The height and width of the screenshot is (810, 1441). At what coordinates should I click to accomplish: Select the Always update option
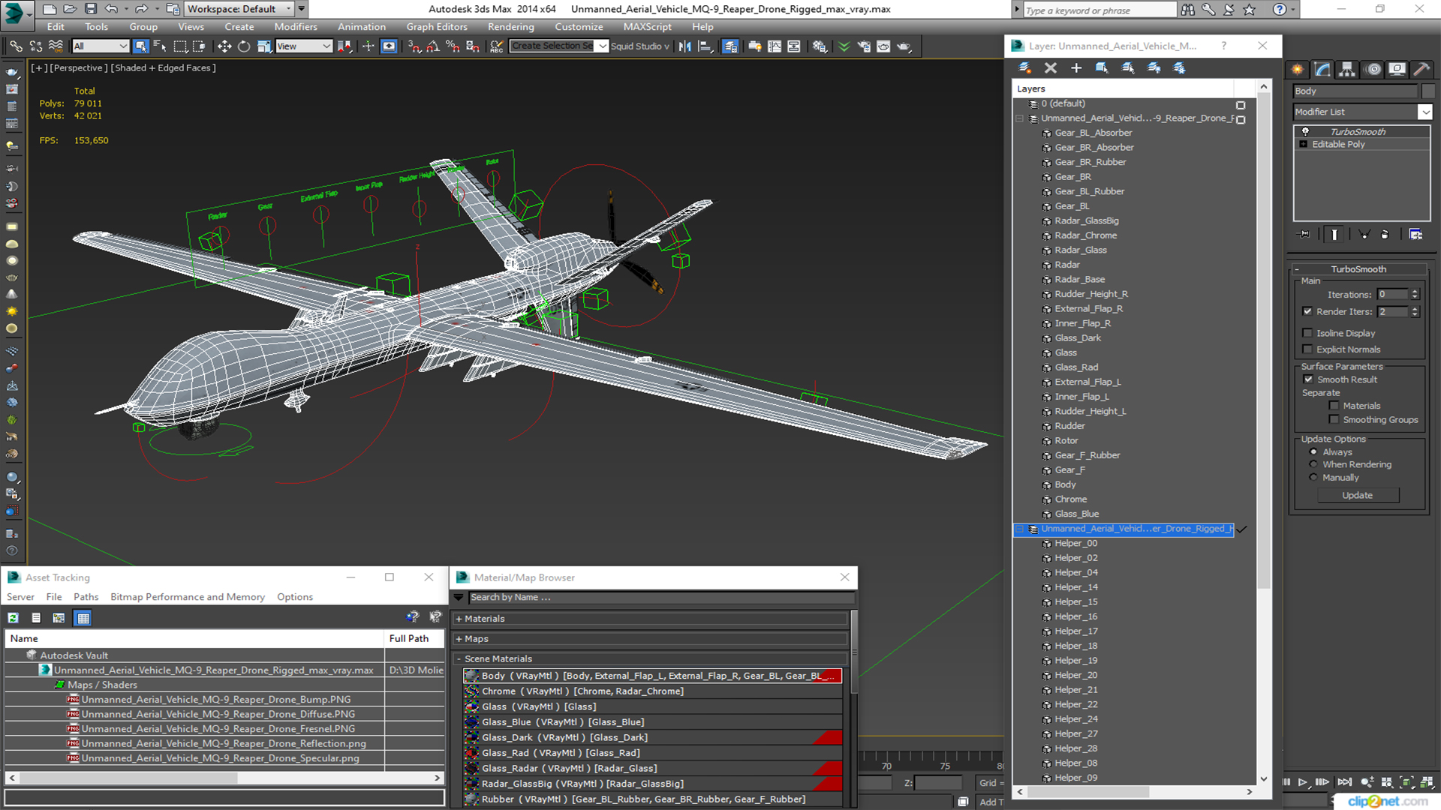[1313, 452]
